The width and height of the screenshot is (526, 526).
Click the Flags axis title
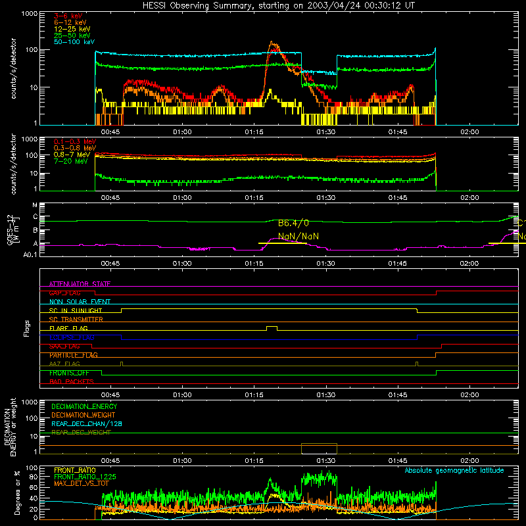coord(27,328)
